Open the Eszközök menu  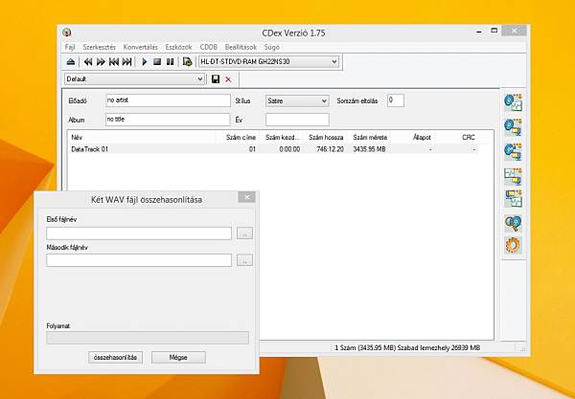pos(178,47)
